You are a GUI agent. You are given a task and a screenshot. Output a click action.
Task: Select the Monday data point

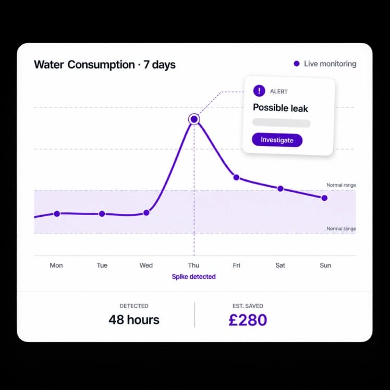tap(57, 214)
